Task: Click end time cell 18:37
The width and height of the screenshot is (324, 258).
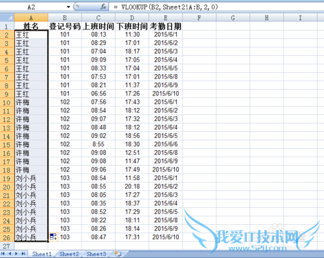Action: [132, 203]
